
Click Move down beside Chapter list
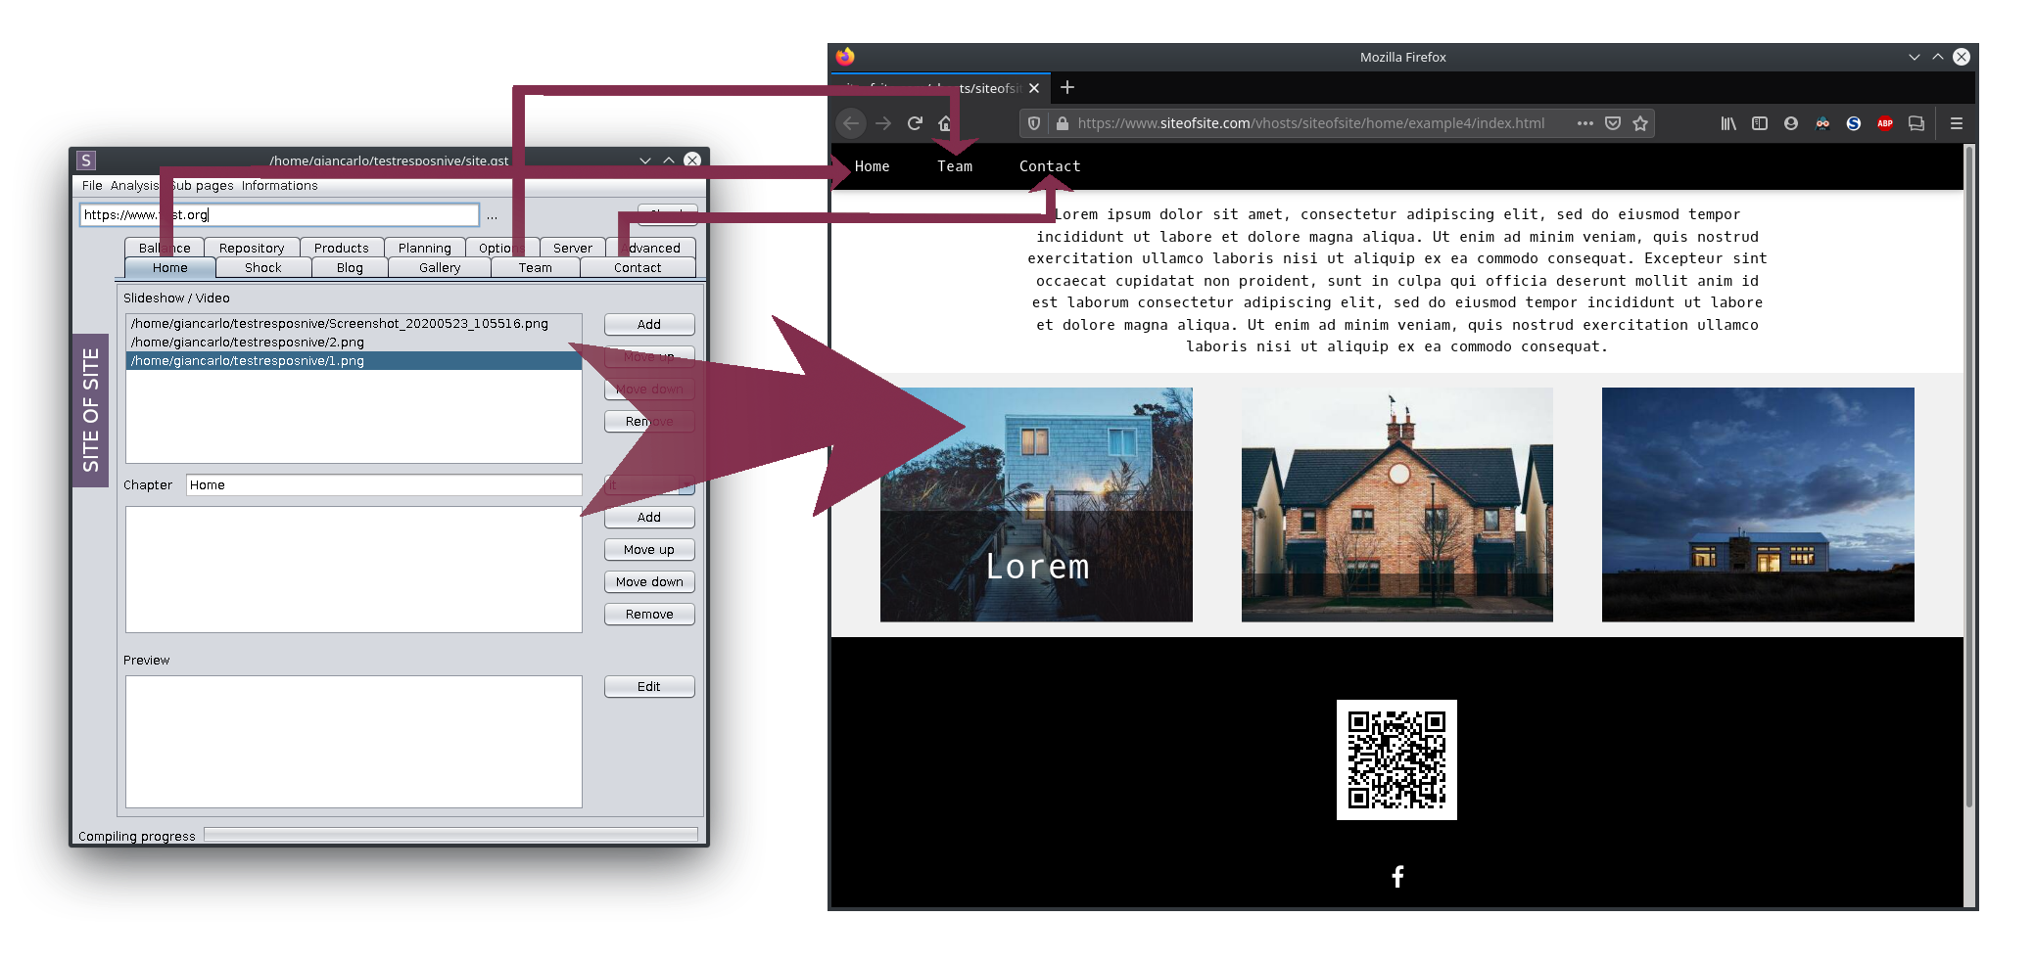[649, 581]
